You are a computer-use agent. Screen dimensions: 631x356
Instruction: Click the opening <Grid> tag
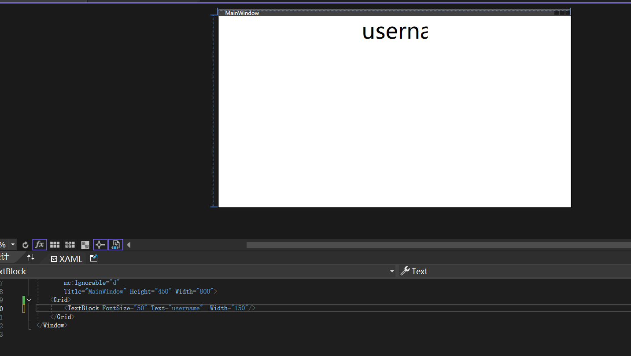point(61,300)
